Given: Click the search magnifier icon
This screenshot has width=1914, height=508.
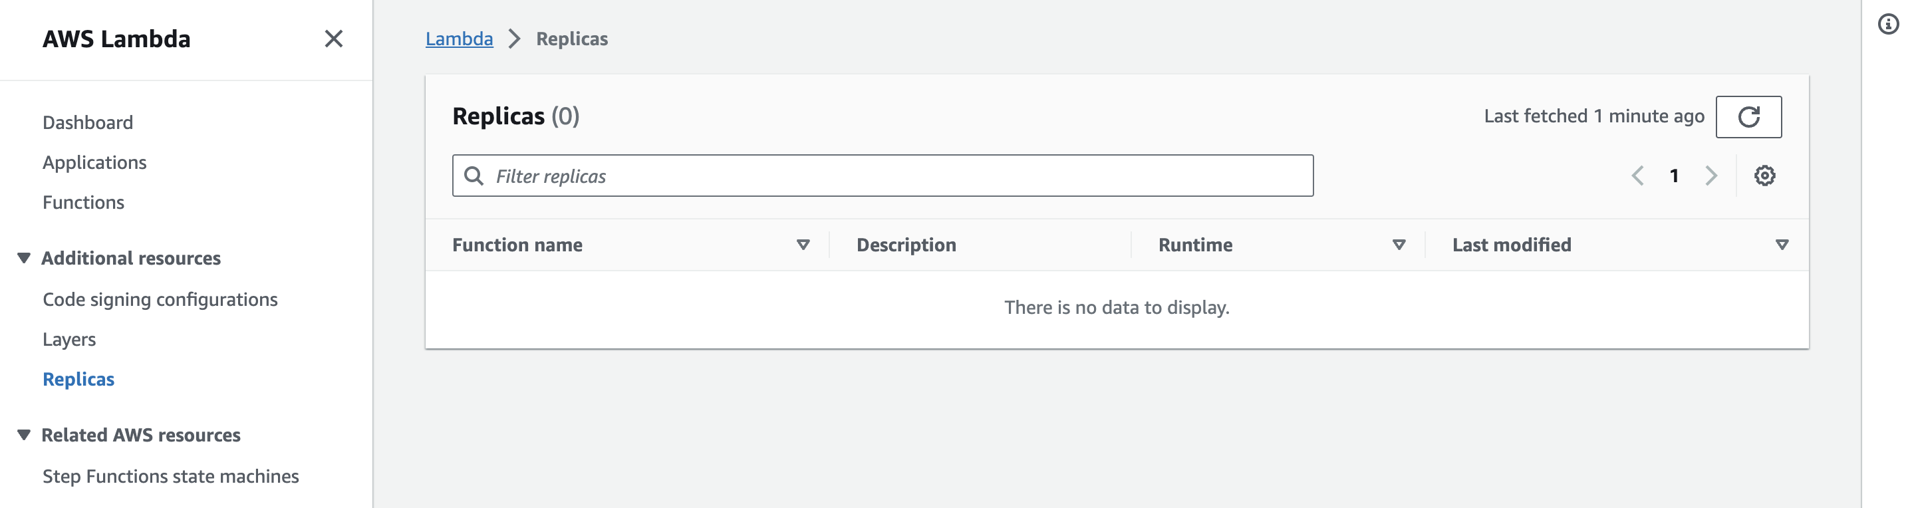Looking at the screenshot, I should pos(474,176).
